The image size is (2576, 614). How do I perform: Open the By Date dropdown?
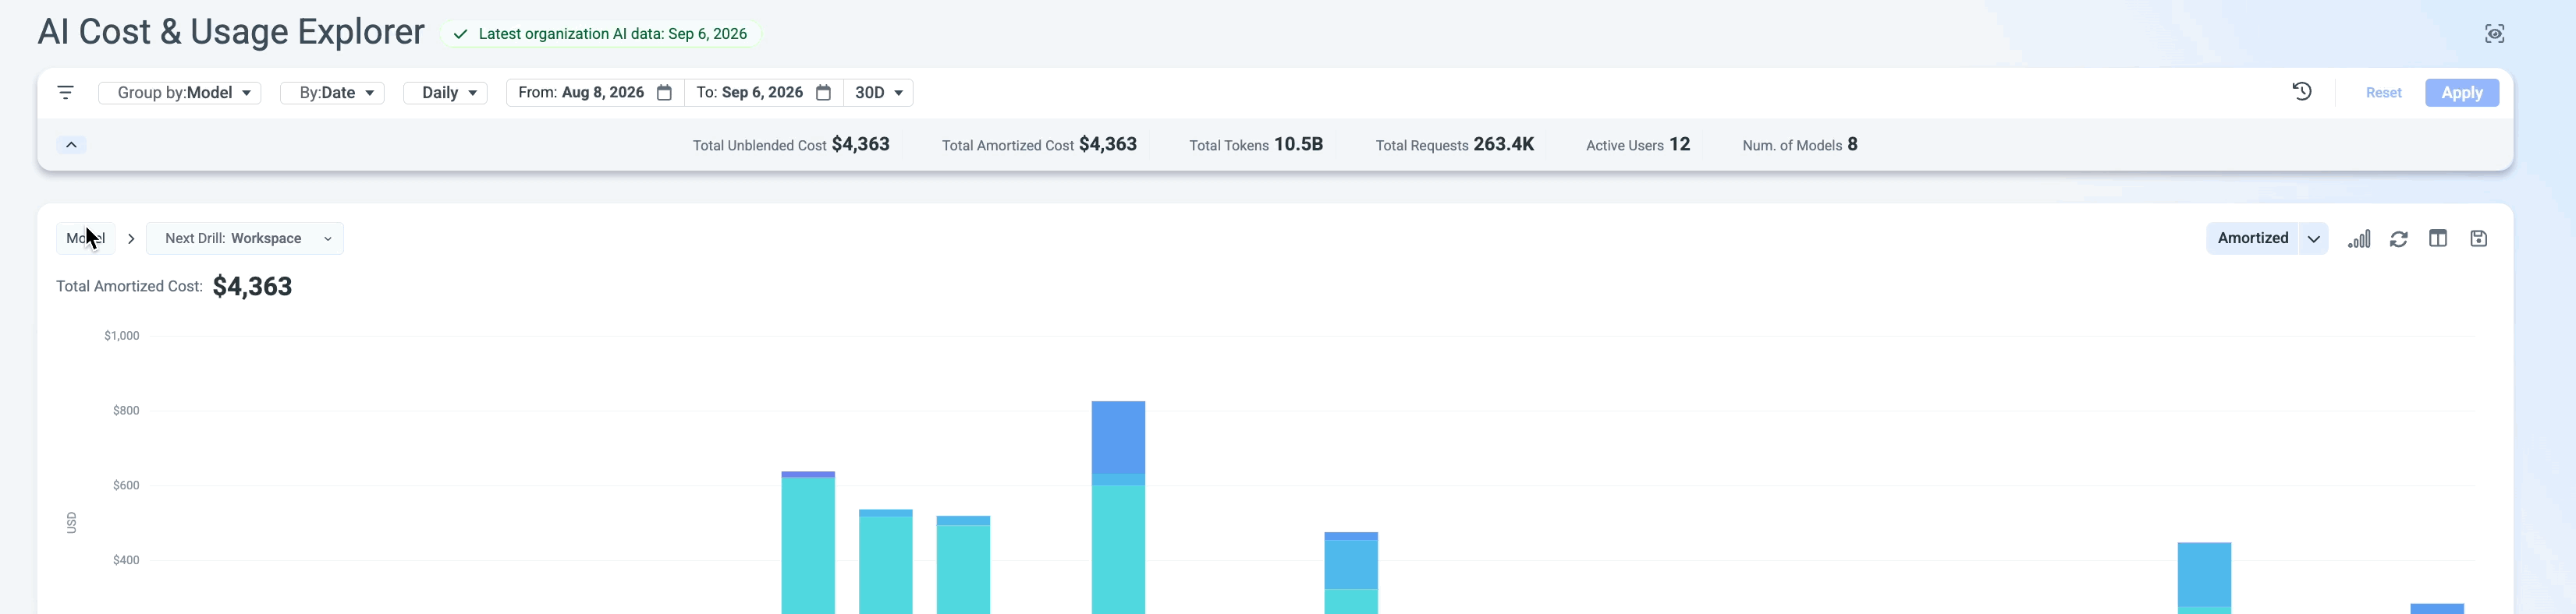click(332, 93)
